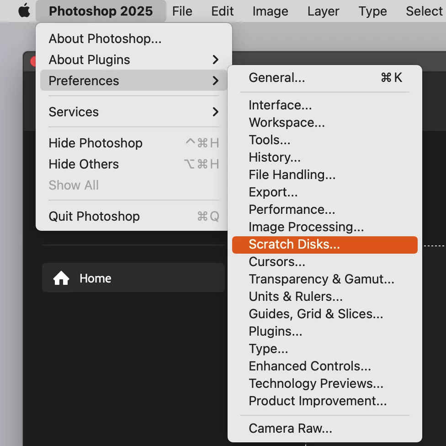Open the Apple menu logo
The width and height of the screenshot is (446, 446).
click(x=24, y=11)
